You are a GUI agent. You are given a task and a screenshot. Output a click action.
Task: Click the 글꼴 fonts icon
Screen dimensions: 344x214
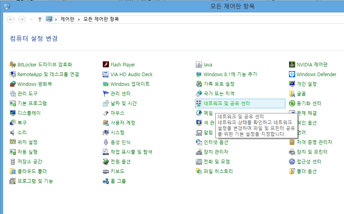coord(292,94)
